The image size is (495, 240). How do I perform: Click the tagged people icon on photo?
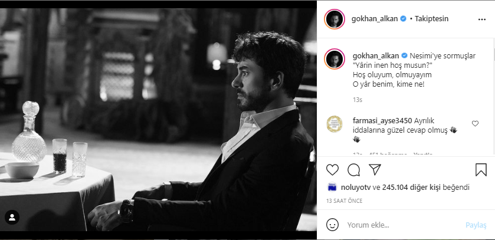click(x=12, y=217)
